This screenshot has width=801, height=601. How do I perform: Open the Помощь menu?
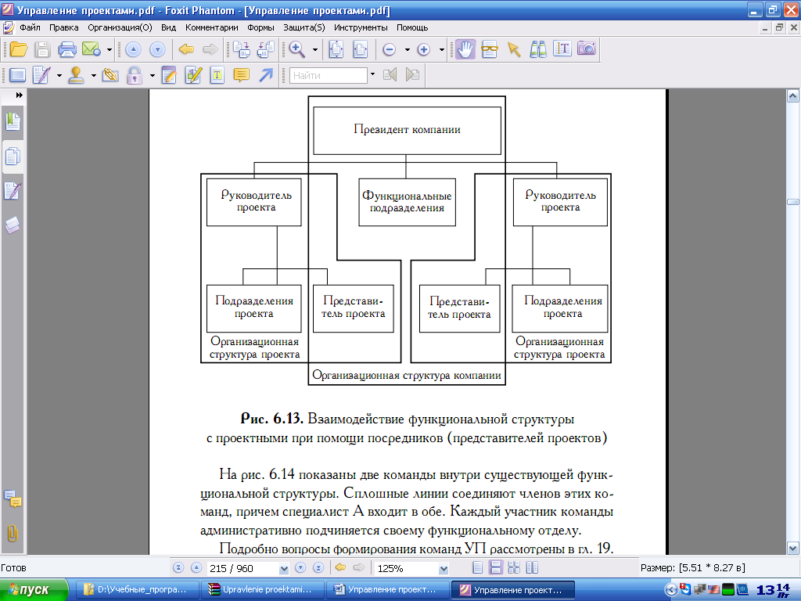pos(412,27)
